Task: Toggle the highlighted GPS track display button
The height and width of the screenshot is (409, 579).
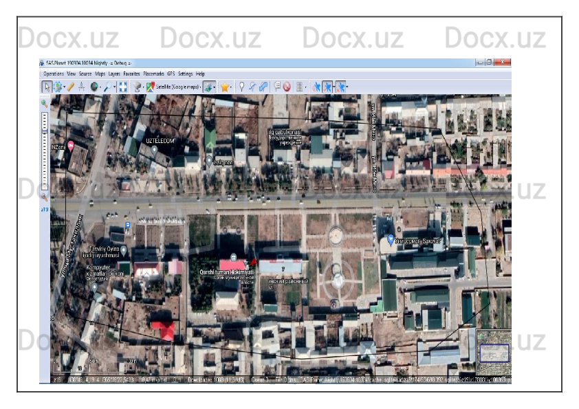Action: tap(328, 87)
